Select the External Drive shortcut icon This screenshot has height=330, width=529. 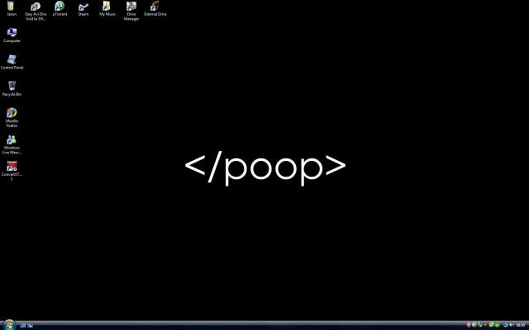coord(155,9)
